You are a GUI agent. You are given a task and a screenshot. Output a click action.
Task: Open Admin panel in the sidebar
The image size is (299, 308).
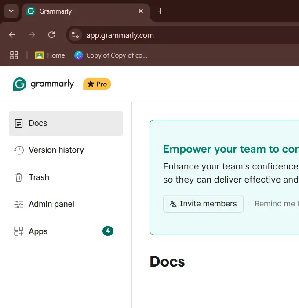(x=66, y=204)
